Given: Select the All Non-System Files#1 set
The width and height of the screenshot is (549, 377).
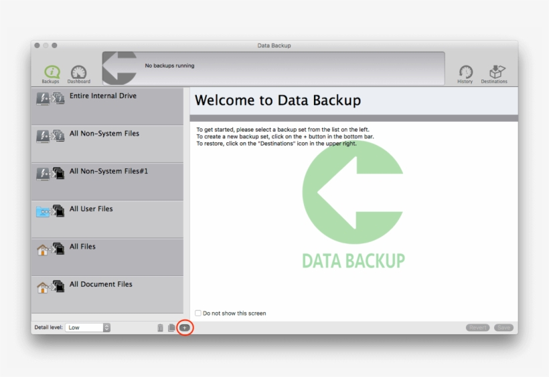Looking at the screenshot, I should click(107, 182).
